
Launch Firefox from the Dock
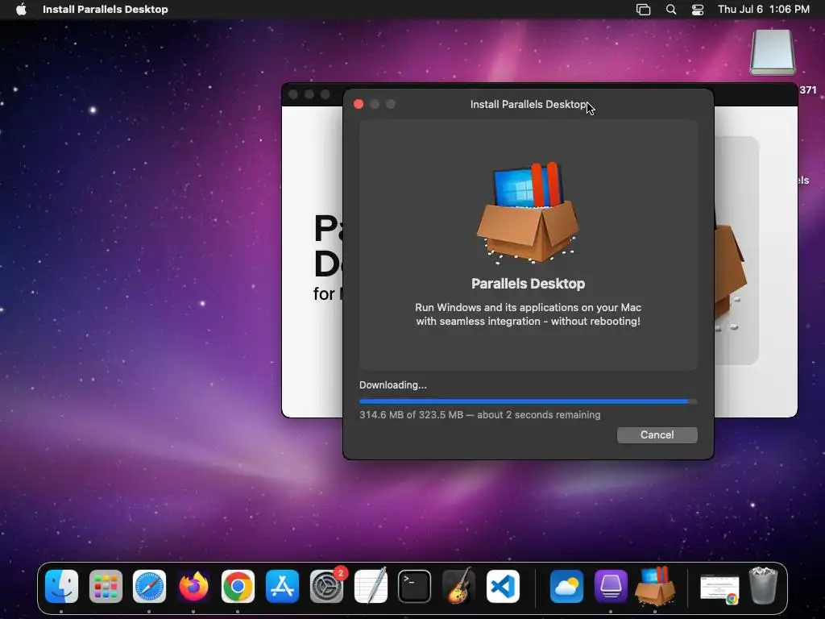click(x=193, y=586)
